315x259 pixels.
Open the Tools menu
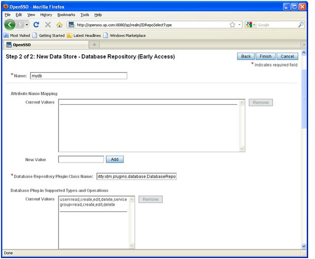coord(85,15)
